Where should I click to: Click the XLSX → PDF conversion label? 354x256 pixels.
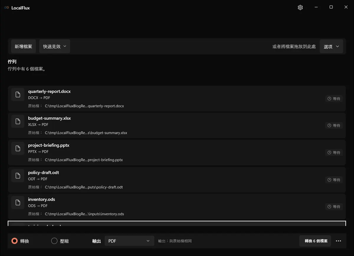click(x=38, y=125)
